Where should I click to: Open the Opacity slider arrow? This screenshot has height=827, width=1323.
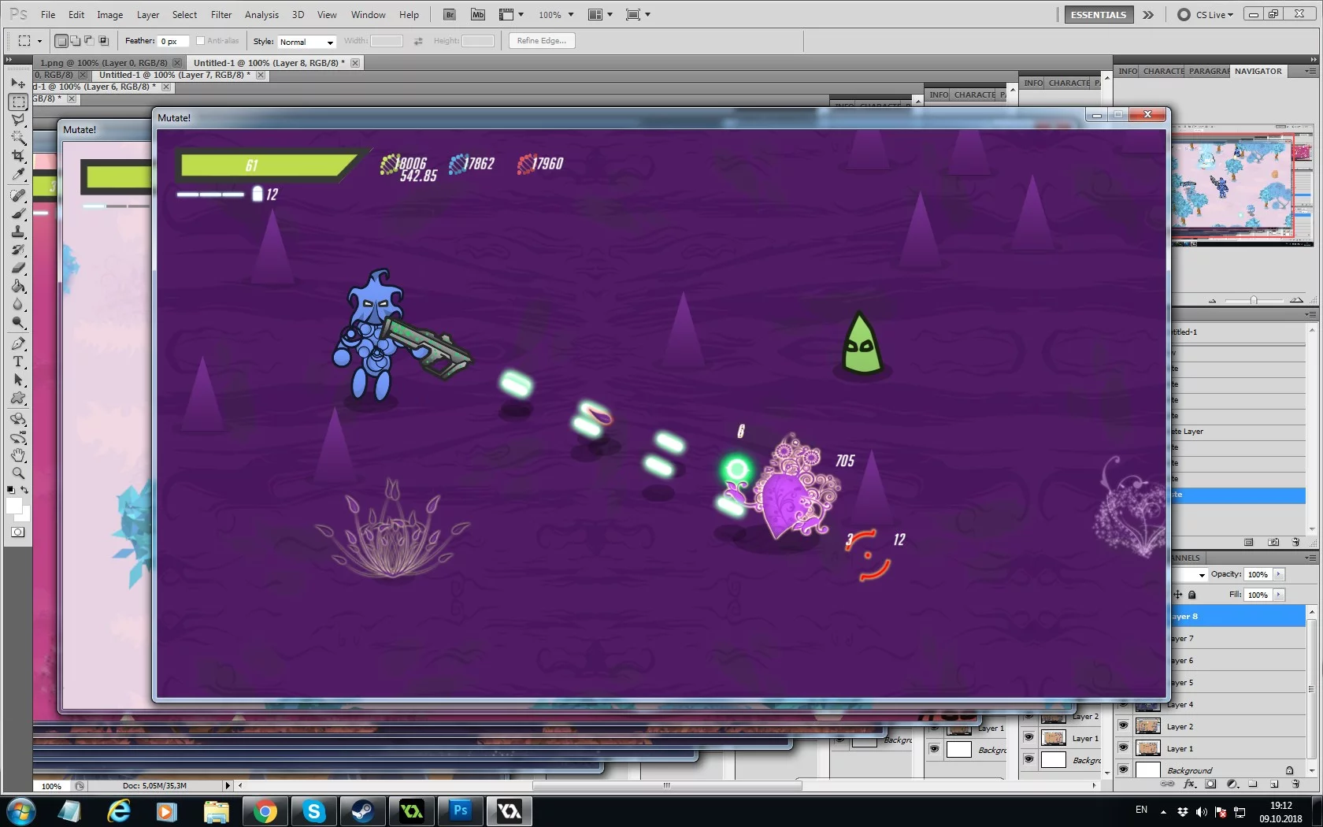click(1279, 574)
